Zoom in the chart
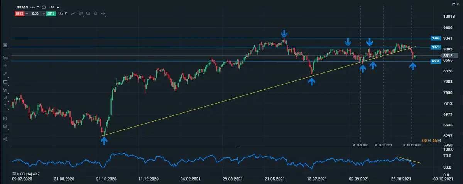The height and width of the screenshot is (184, 463). 95,13
